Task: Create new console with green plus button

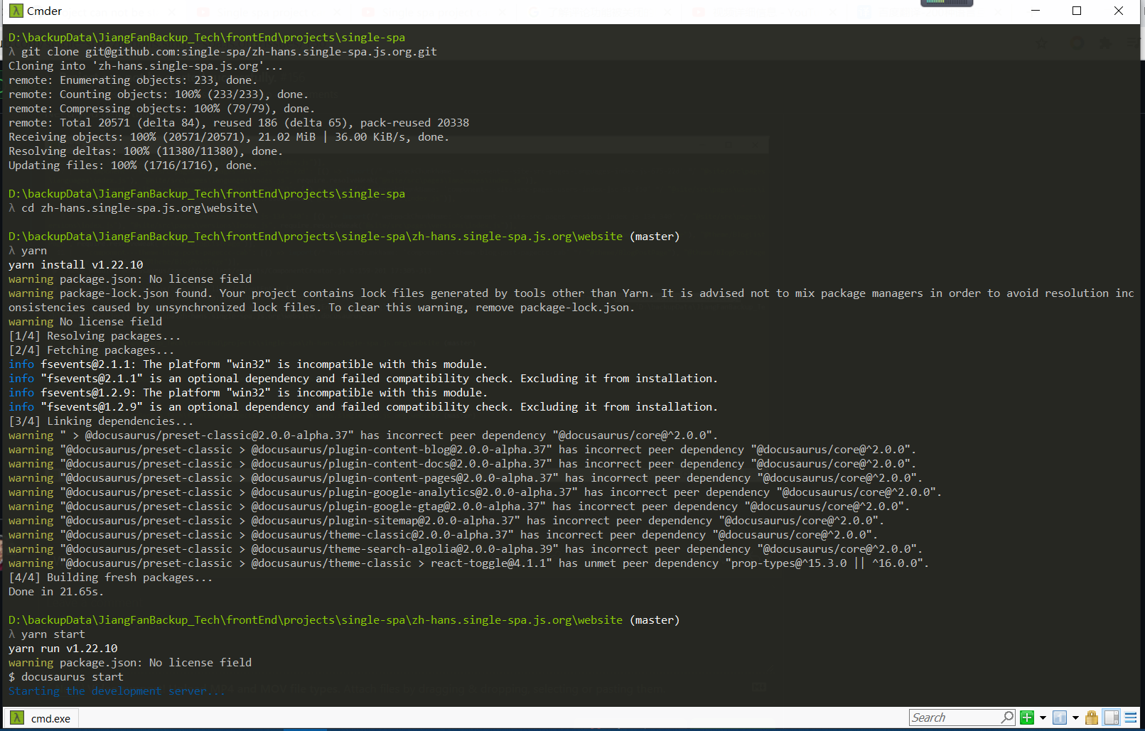Action: pyautogui.click(x=1027, y=718)
